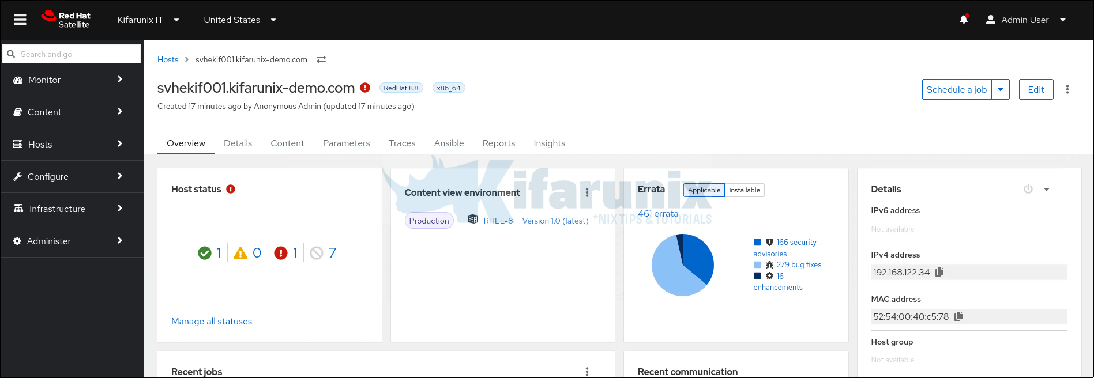Toggle errata view to Applicable
The height and width of the screenshot is (378, 1094).
704,190
